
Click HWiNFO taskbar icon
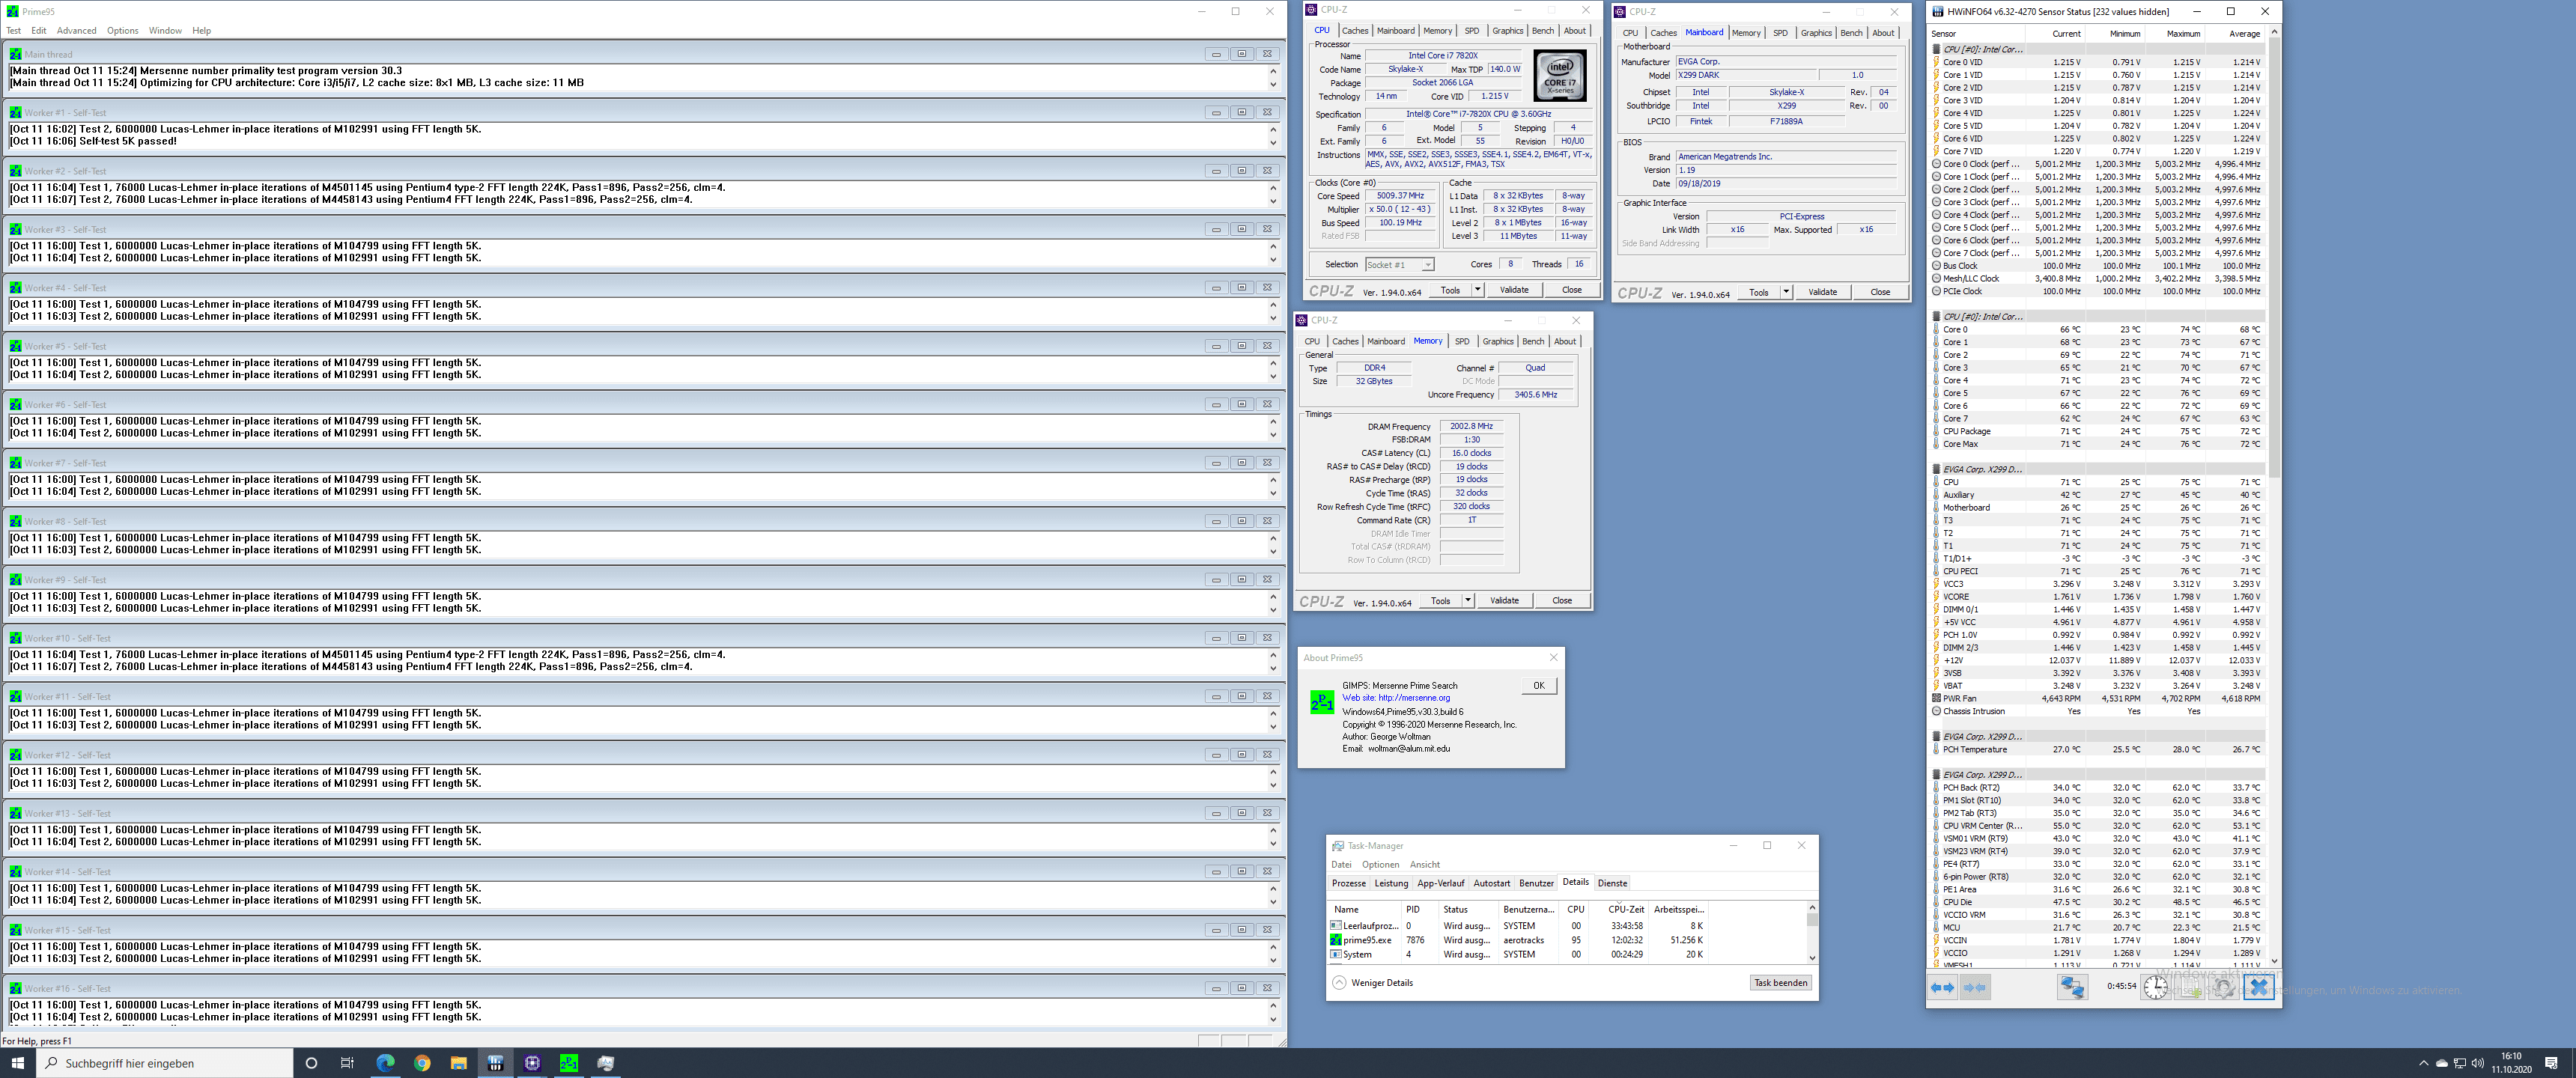coord(495,1063)
